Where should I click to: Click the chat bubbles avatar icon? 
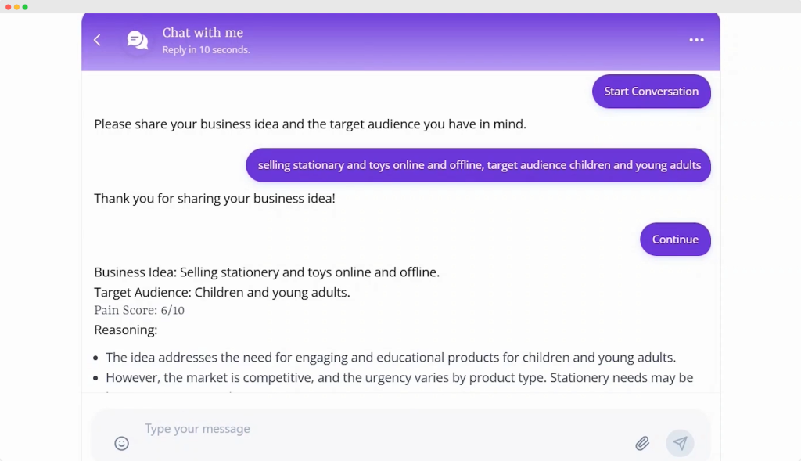138,40
